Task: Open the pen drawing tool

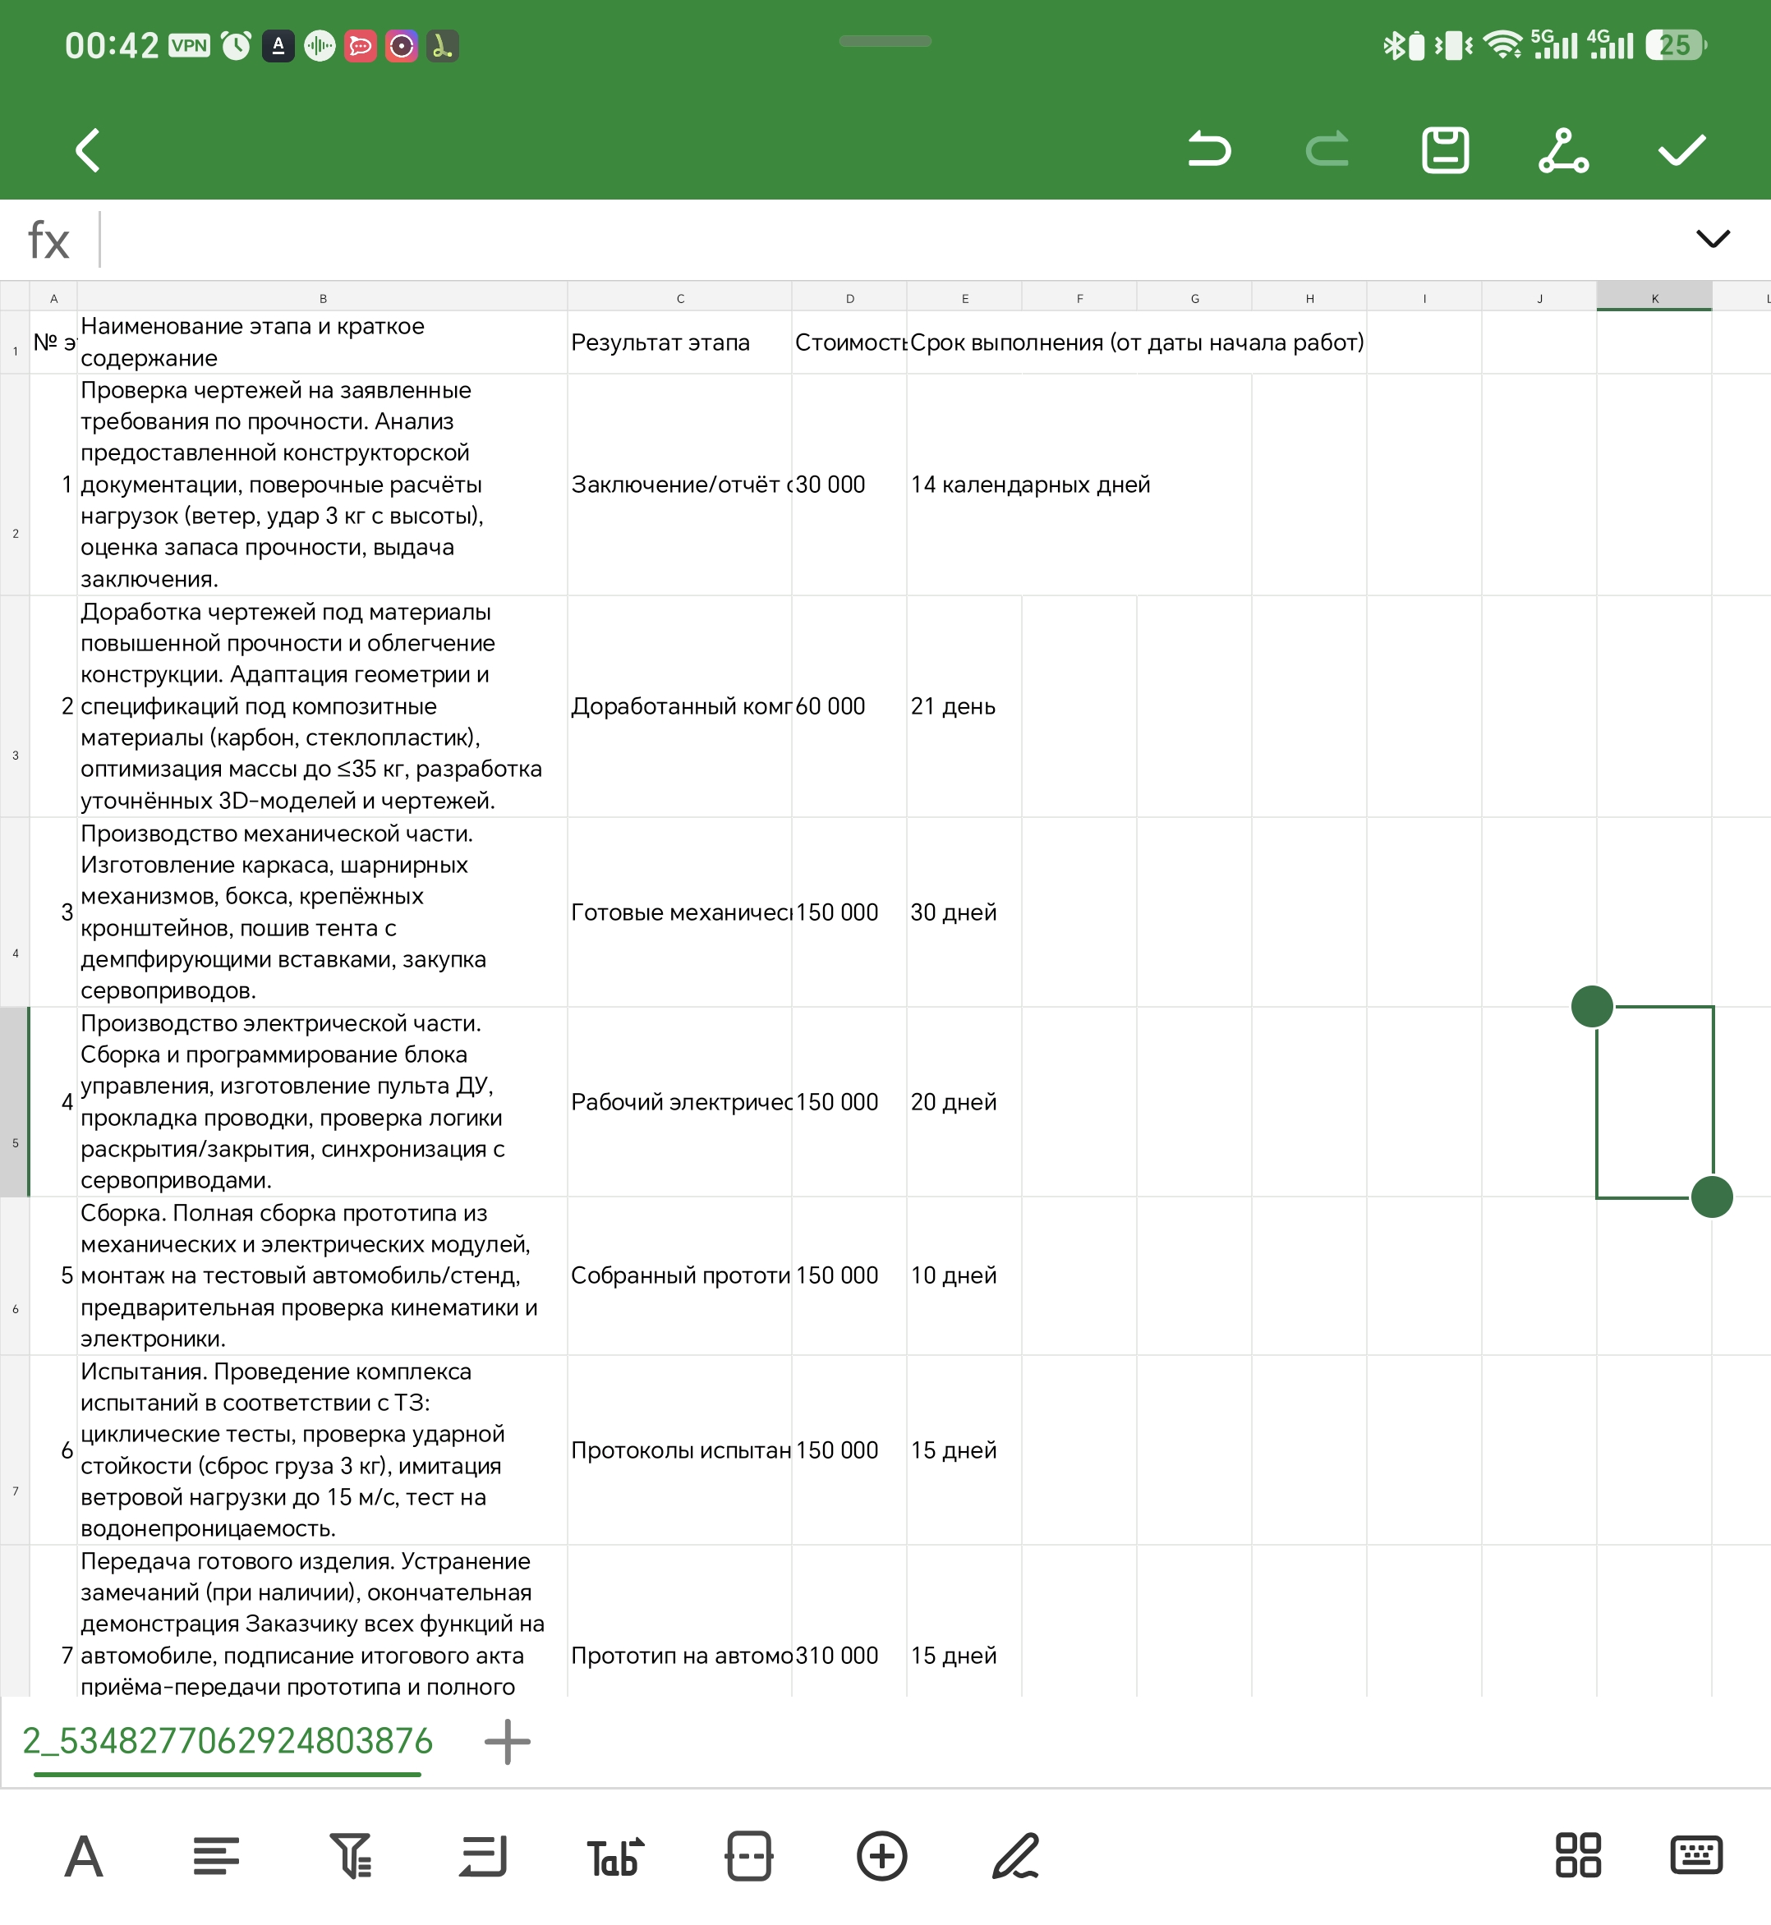Action: pyautogui.click(x=1015, y=1856)
